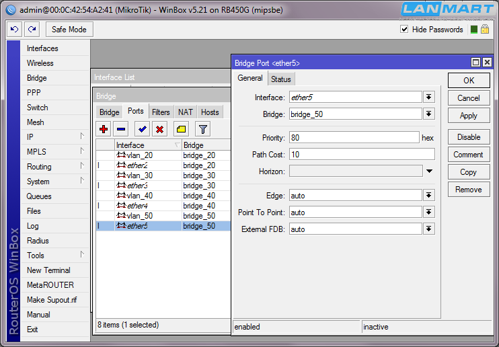Screen dimensions: 499x347
Task: Click the port icon beside ether3
Action: [121, 186]
